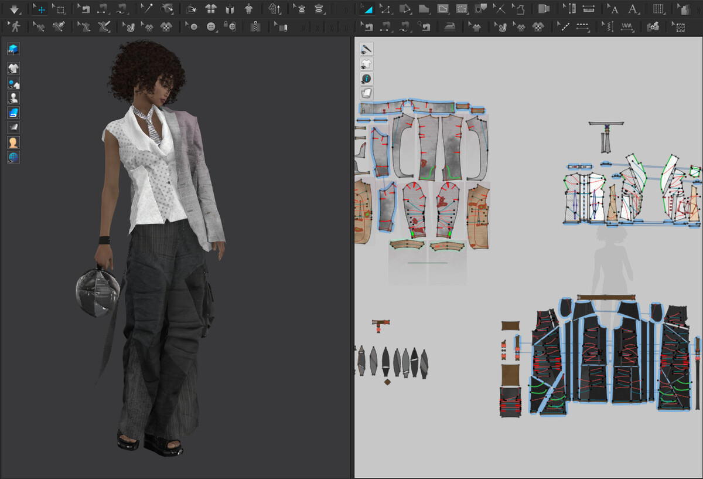Choose the zipper tool in 3D toolbar

255,26
